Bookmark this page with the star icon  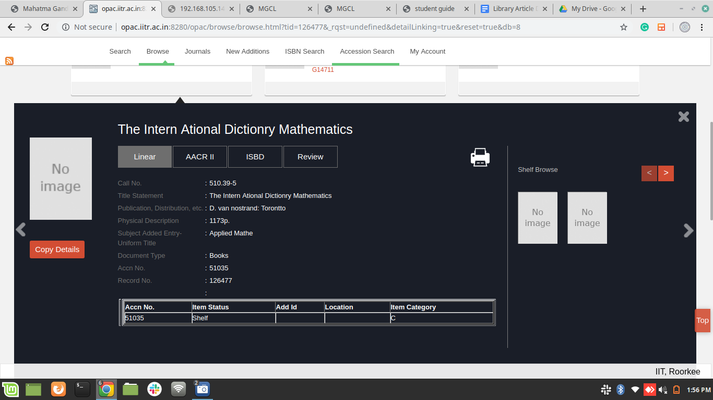pos(623,27)
